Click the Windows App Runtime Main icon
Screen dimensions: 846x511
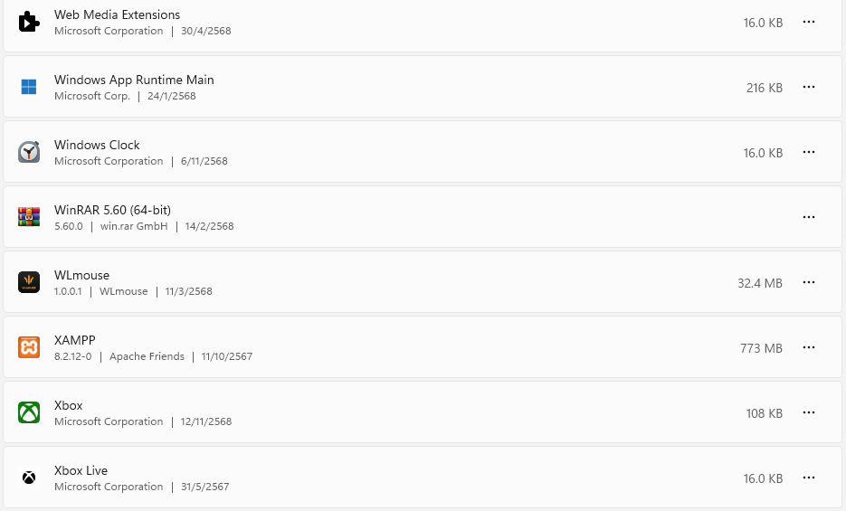(29, 87)
